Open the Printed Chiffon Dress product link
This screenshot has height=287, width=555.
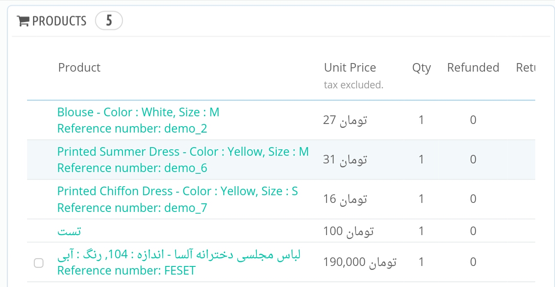coord(177,191)
